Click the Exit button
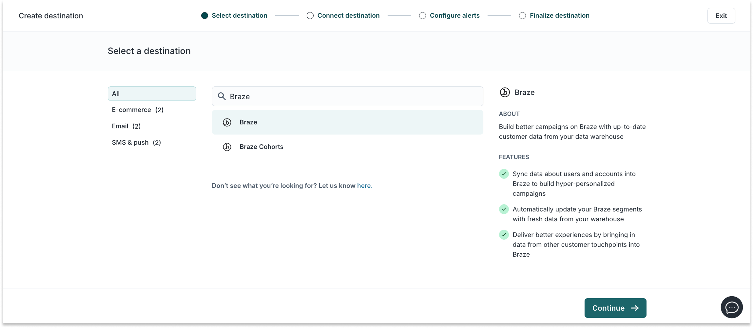Viewport: 753px width, 328px height. (x=721, y=16)
